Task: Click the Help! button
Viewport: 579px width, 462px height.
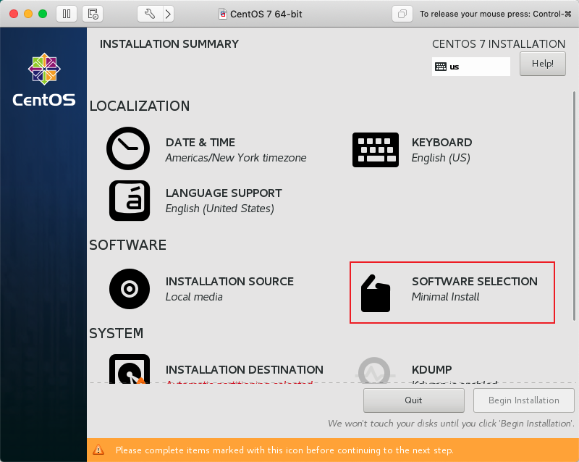Action: [x=542, y=64]
